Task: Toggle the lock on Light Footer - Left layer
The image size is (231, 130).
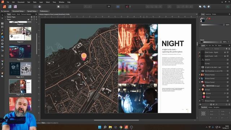Action: pos(225,56)
